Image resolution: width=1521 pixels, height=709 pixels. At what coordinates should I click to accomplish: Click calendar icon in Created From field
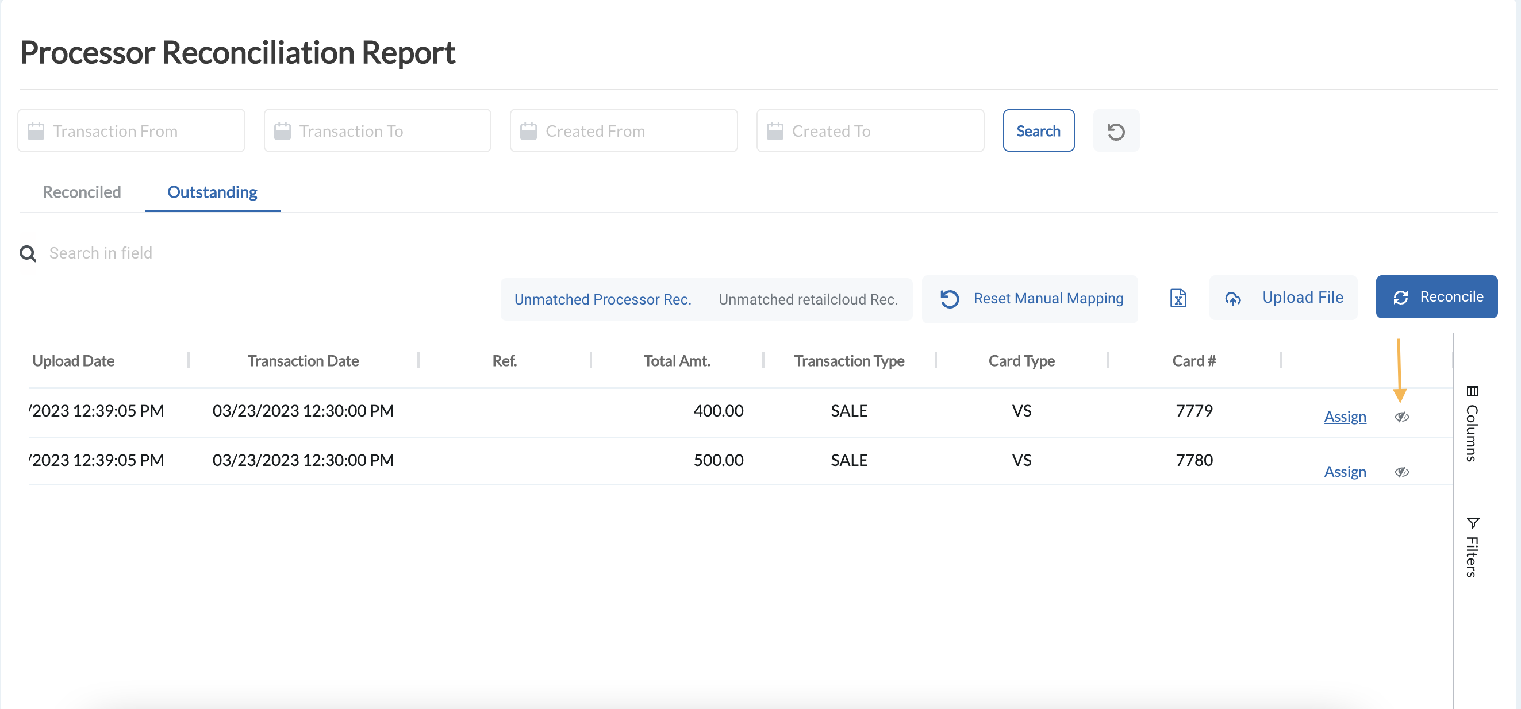pos(528,131)
